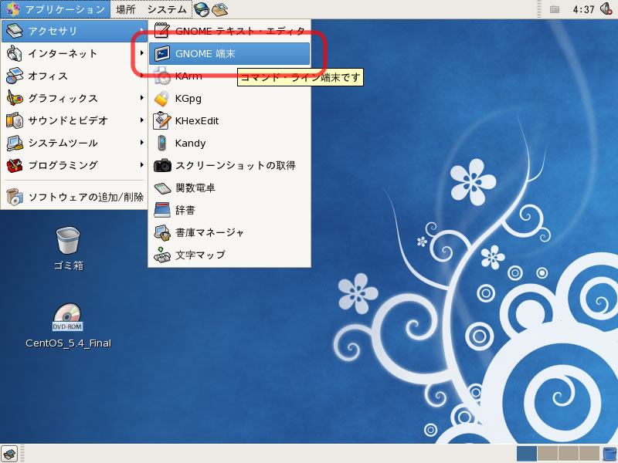Click the 書庫マネージャ archive icon
Image resolution: width=618 pixels, height=463 pixels.
coord(162,233)
